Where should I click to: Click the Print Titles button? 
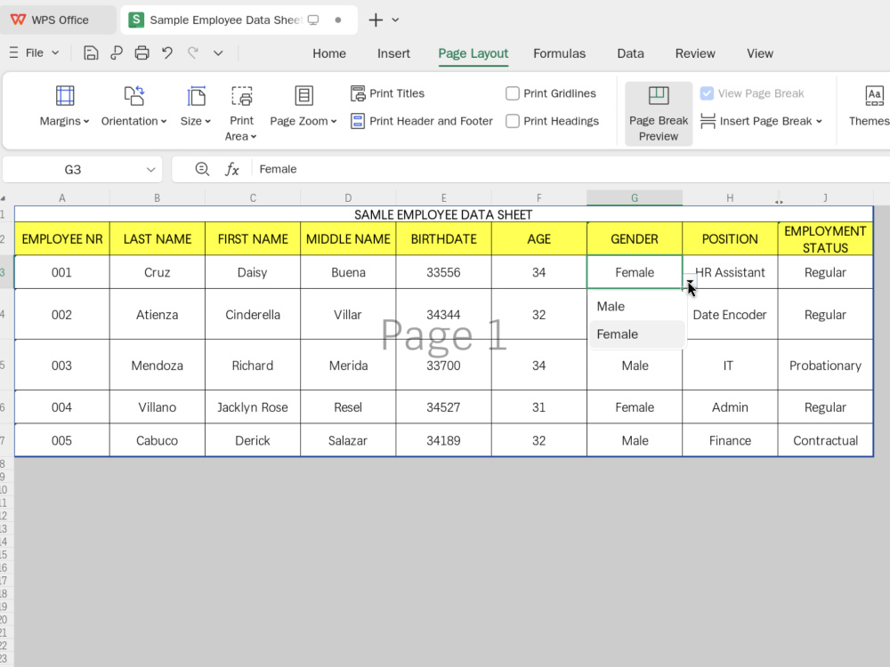pyautogui.click(x=388, y=93)
